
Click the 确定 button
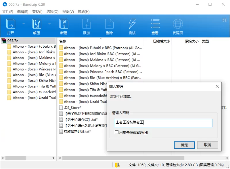pos(184,145)
